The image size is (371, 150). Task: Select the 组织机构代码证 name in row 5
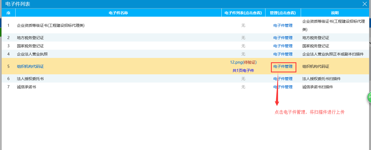point(30,66)
